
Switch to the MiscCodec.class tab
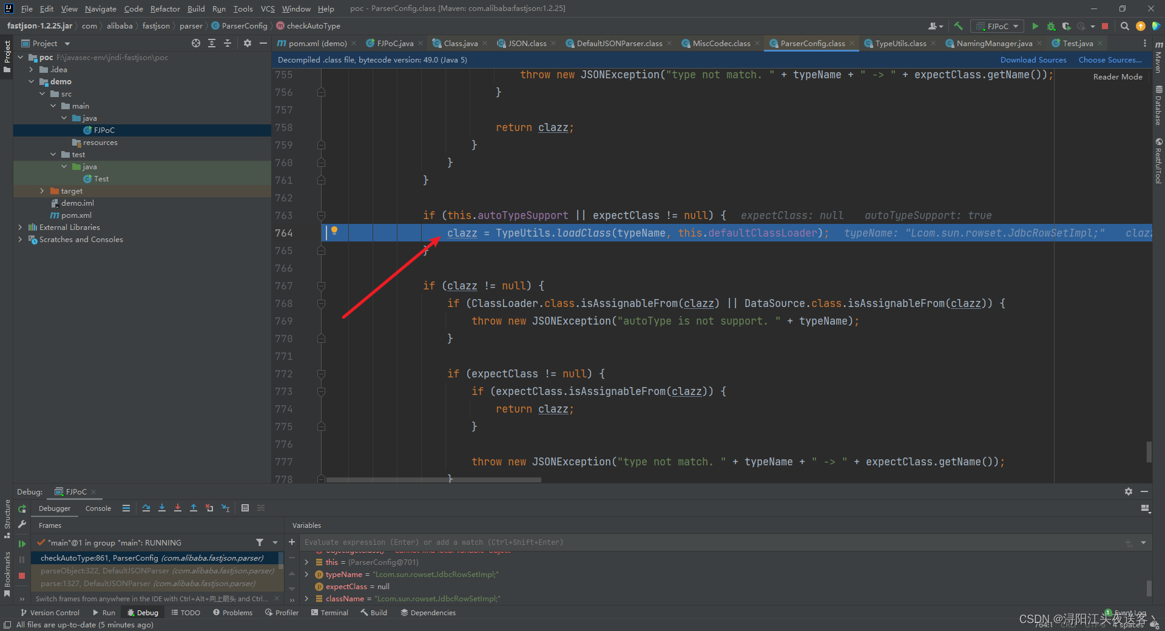tap(721, 43)
